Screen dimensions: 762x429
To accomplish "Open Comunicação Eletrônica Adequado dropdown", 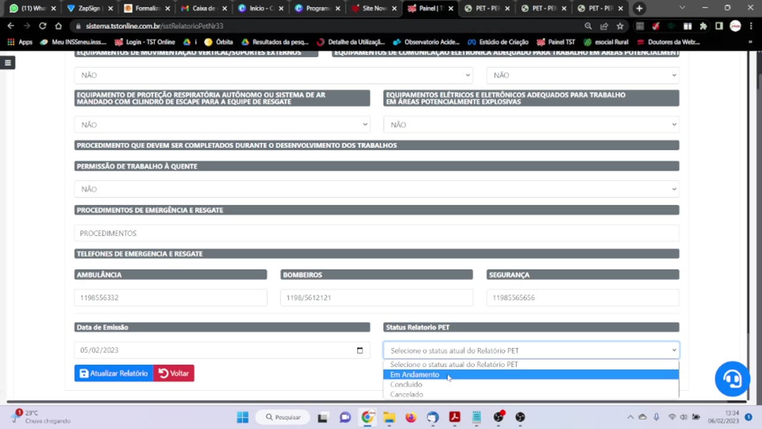I will (x=582, y=75).
